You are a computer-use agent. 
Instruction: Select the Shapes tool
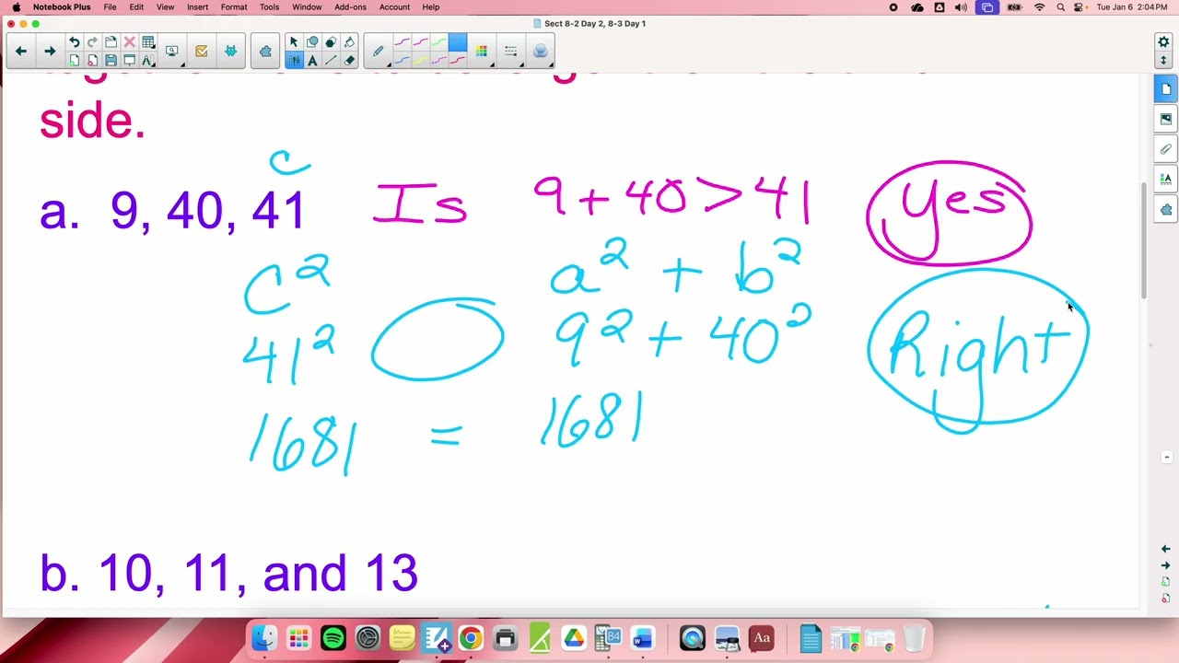click(312, 41)
